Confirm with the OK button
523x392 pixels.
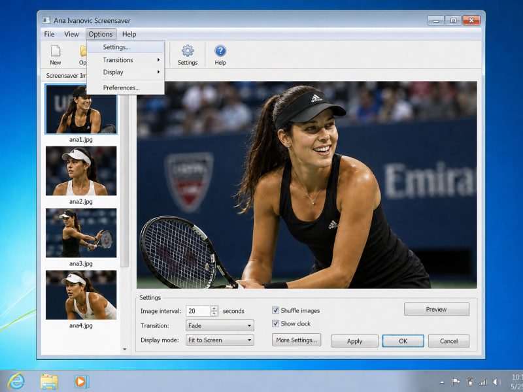point(403,341)
